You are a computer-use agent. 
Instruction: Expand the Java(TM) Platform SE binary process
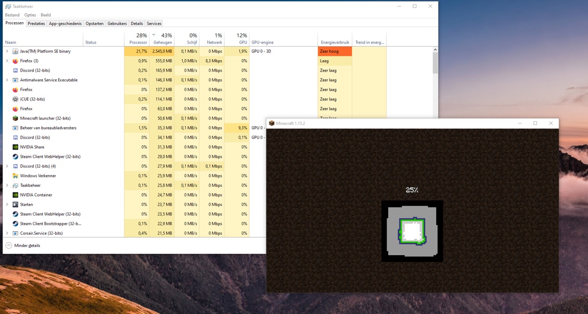[x=7, y=51]
